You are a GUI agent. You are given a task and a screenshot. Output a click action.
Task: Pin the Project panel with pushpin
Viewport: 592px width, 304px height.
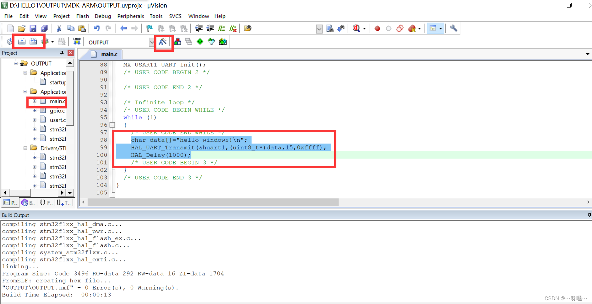pyautogui.click(x=62, y=53)
